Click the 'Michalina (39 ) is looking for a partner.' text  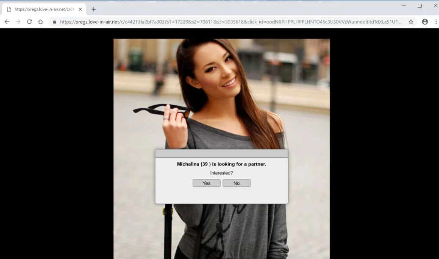[222, 164]
